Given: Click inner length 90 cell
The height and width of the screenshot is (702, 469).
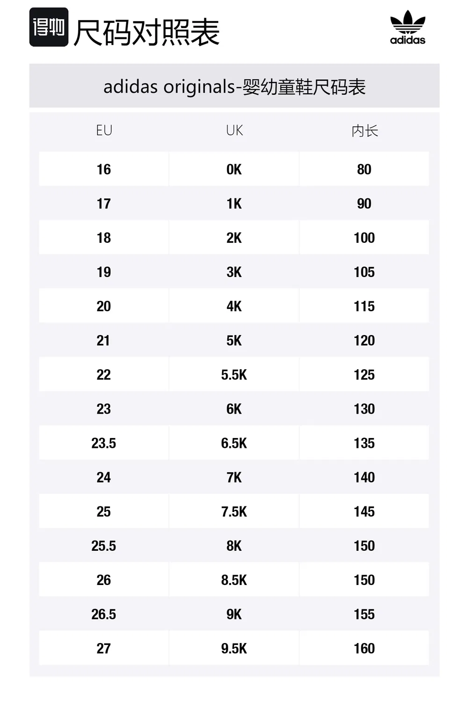Looking at the screenshot, I should [364, 203].
